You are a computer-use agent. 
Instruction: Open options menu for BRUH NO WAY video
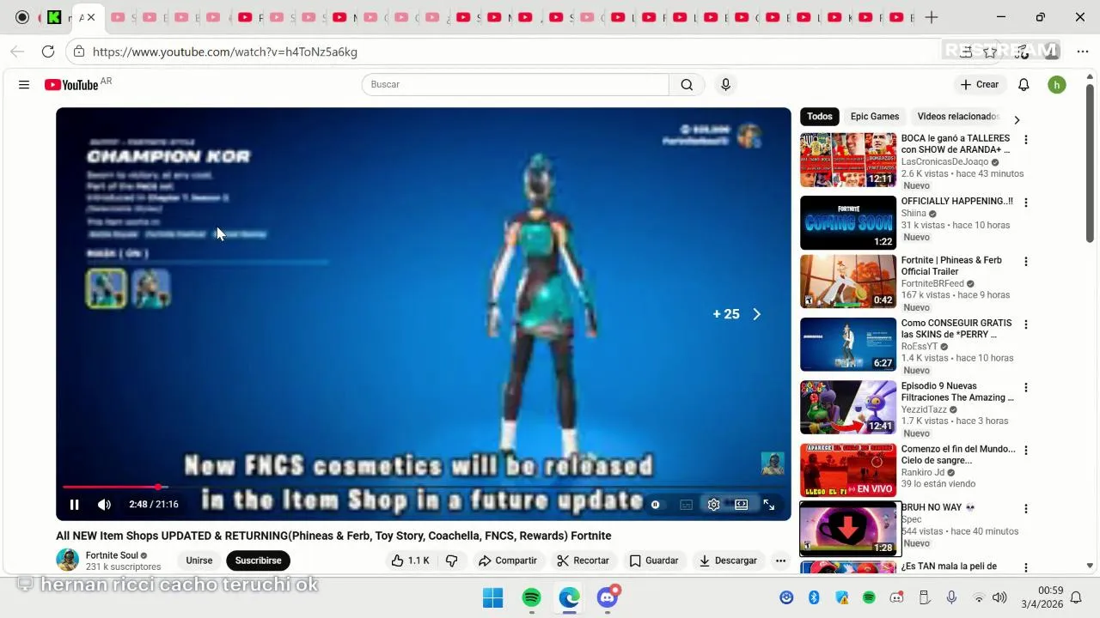tap(1025, 508)
